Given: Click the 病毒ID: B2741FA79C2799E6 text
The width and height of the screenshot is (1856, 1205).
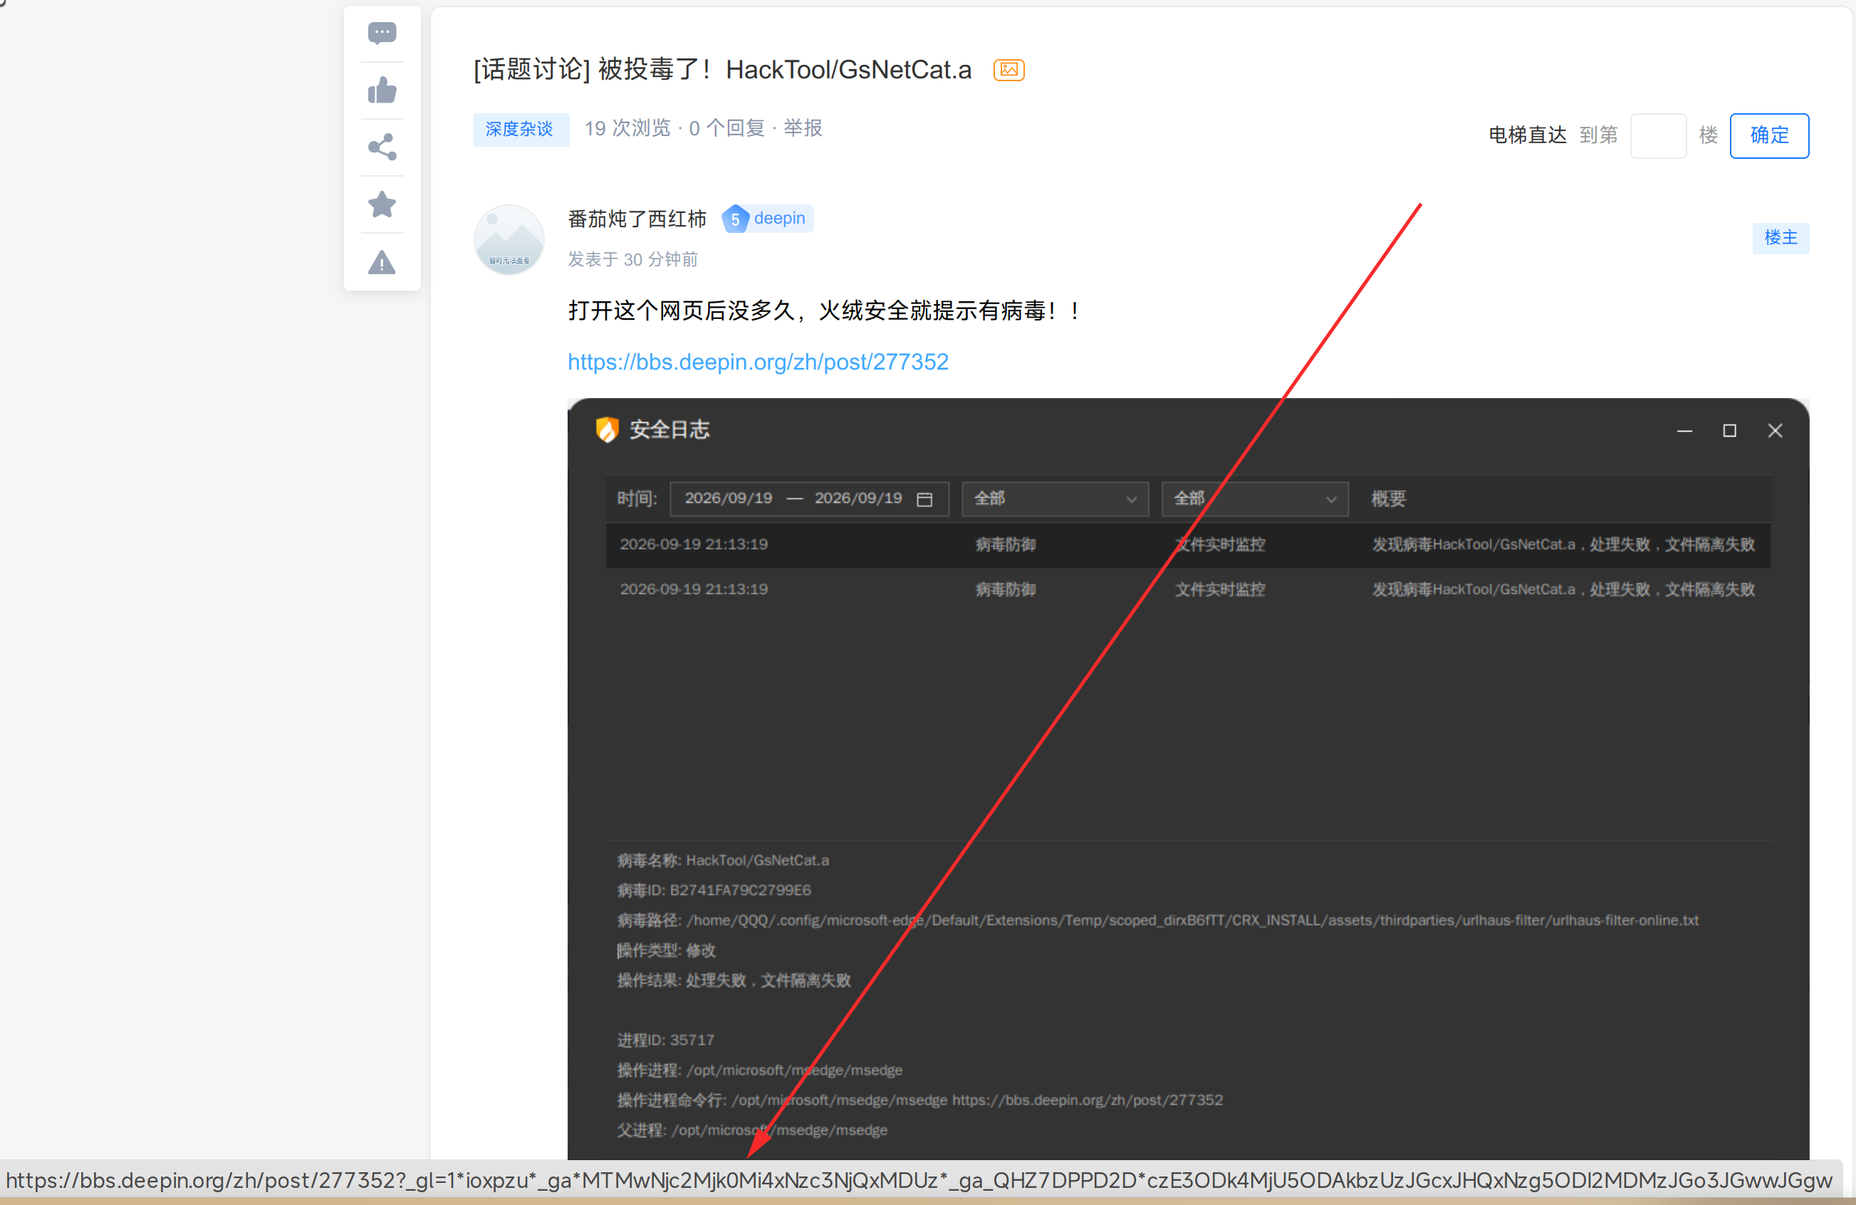Looking at the screenshot, I should [x=714, y=891].
